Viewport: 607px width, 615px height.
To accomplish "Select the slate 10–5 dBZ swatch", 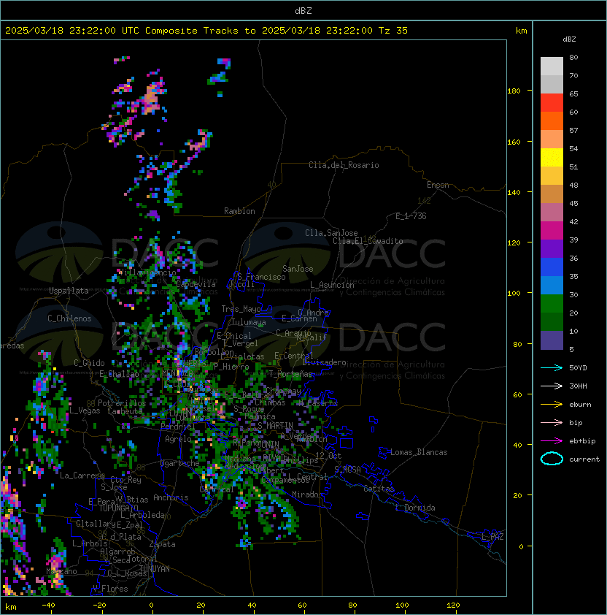I will [552, 340].
